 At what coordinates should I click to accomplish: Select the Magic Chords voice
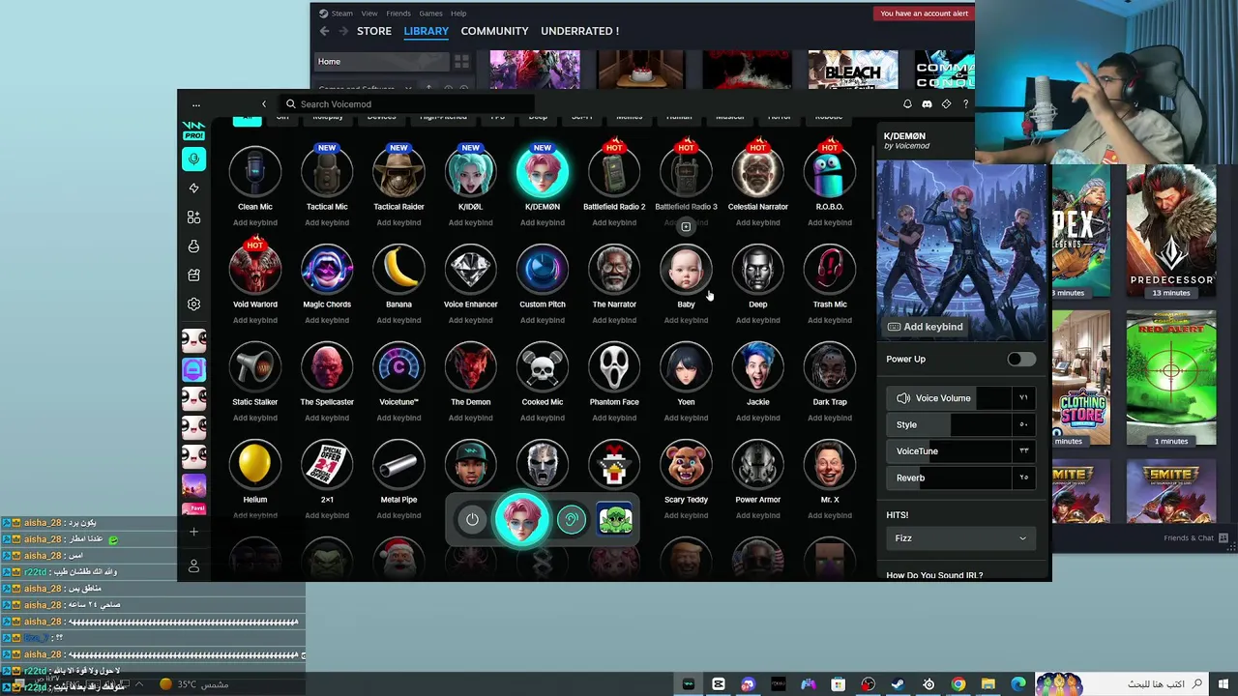[x=327, y=270]
